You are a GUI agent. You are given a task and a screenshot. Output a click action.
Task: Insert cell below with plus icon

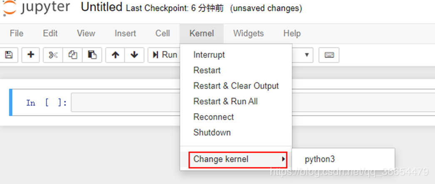(30, 55)
